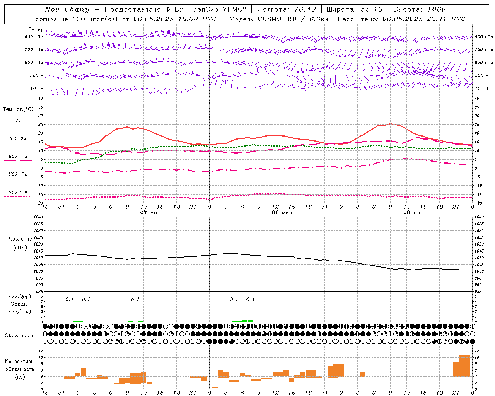Click the Nov_Chany station title
Viewport: 495px width, 396px height.
67,9
